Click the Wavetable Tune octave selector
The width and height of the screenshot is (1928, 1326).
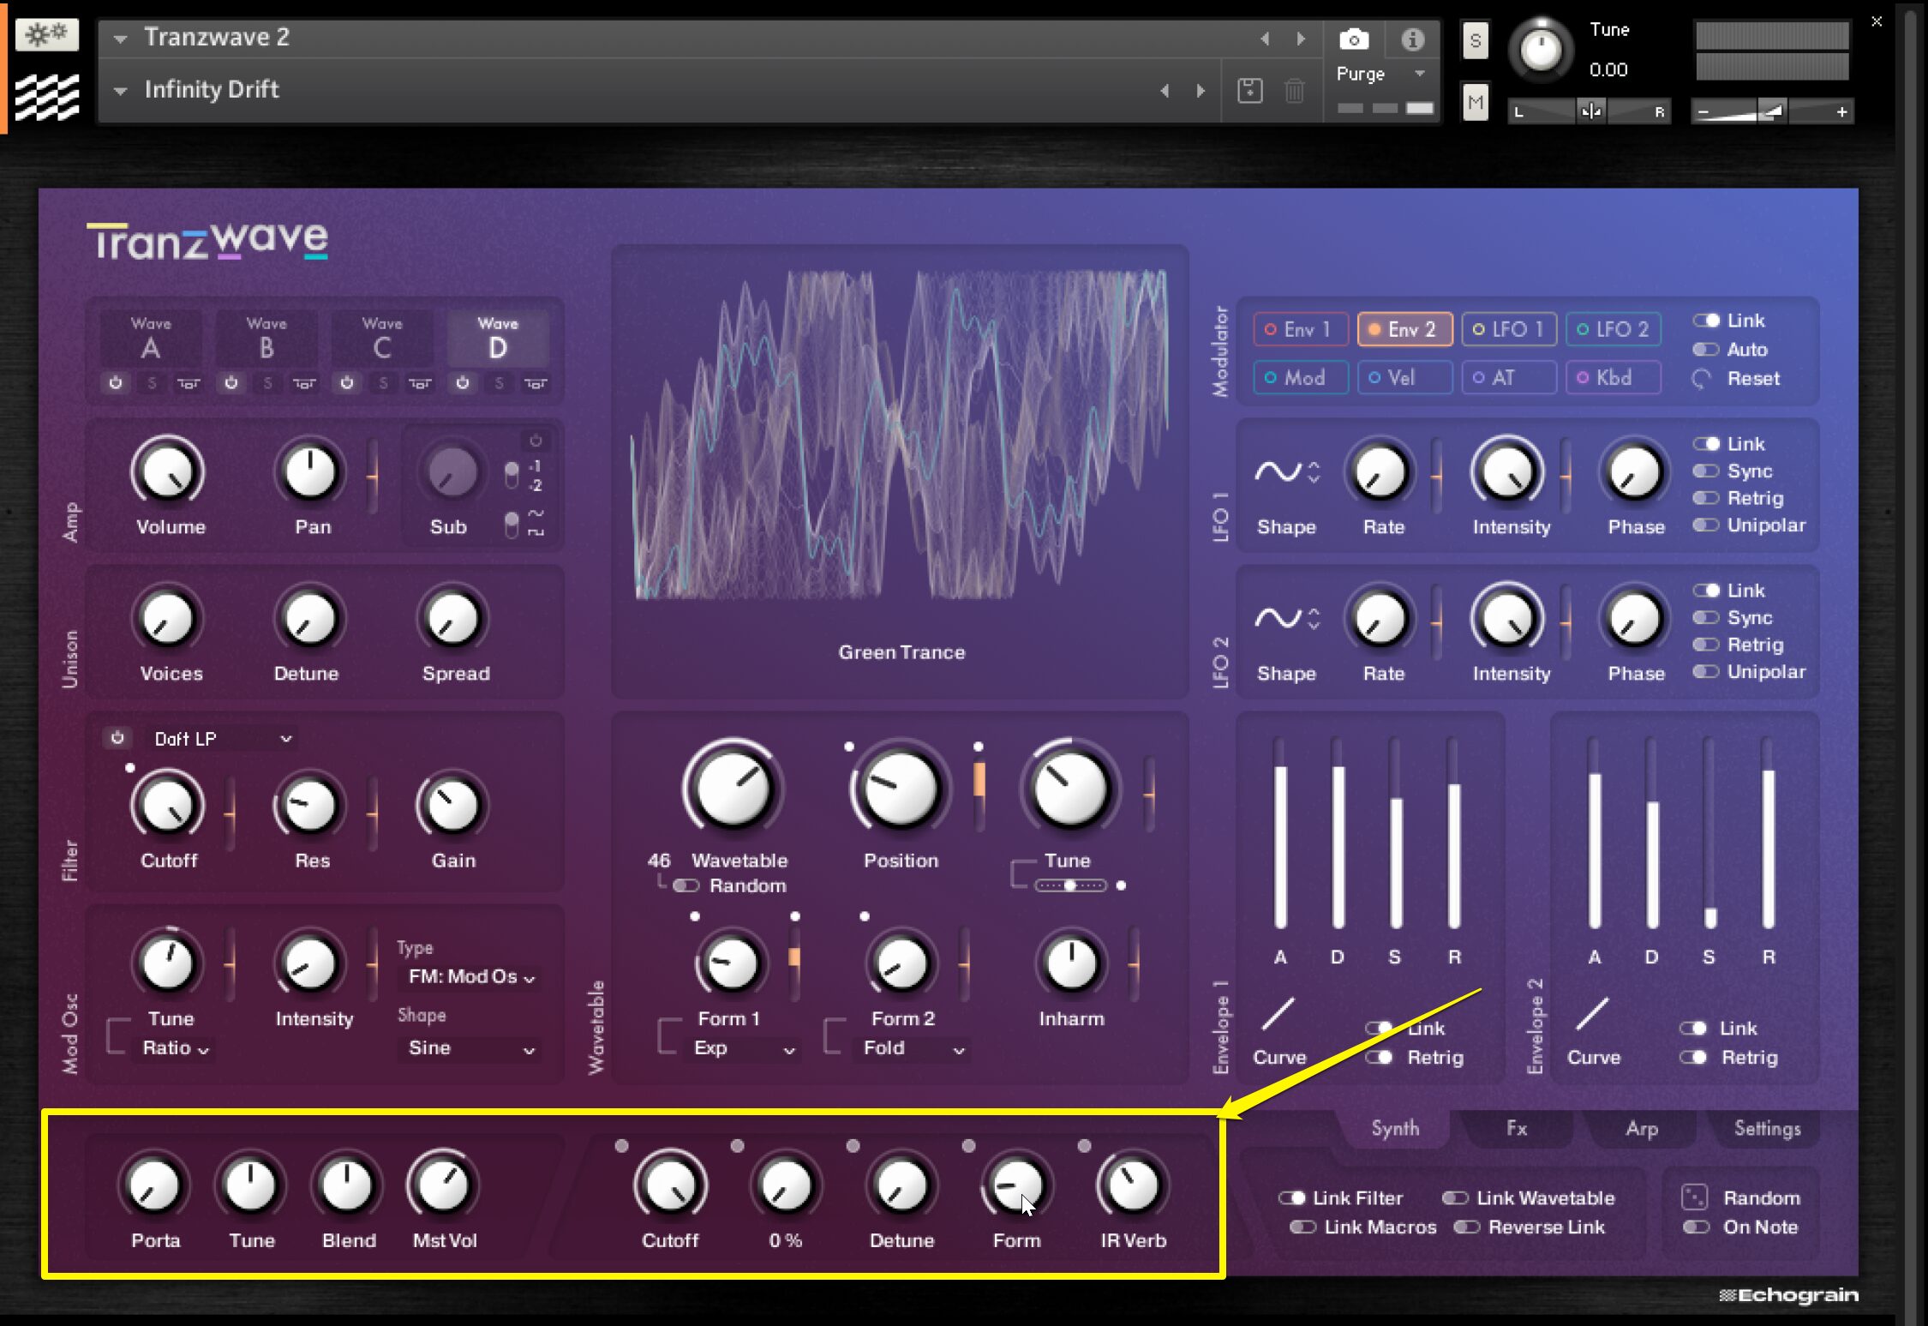(1070, 885)
